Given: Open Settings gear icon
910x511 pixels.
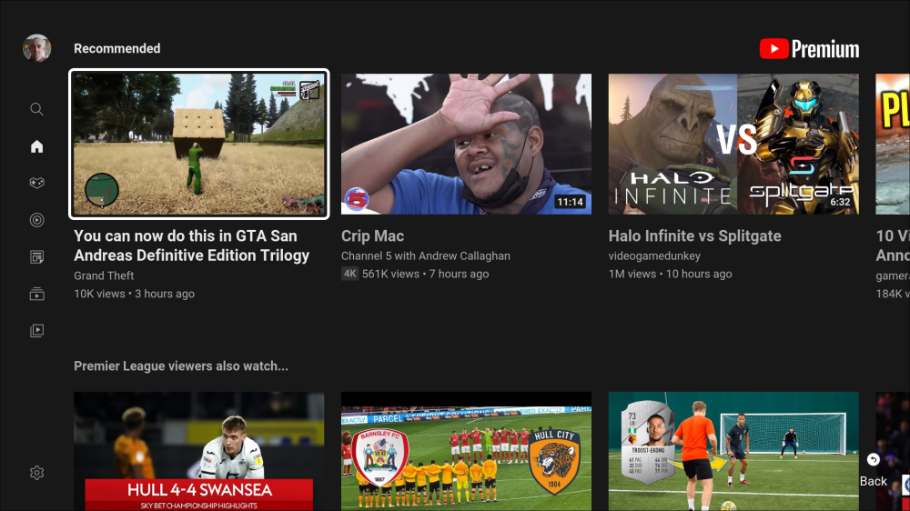Looking at the screenshot, I should pyautogui.click(x=36, y=473).
